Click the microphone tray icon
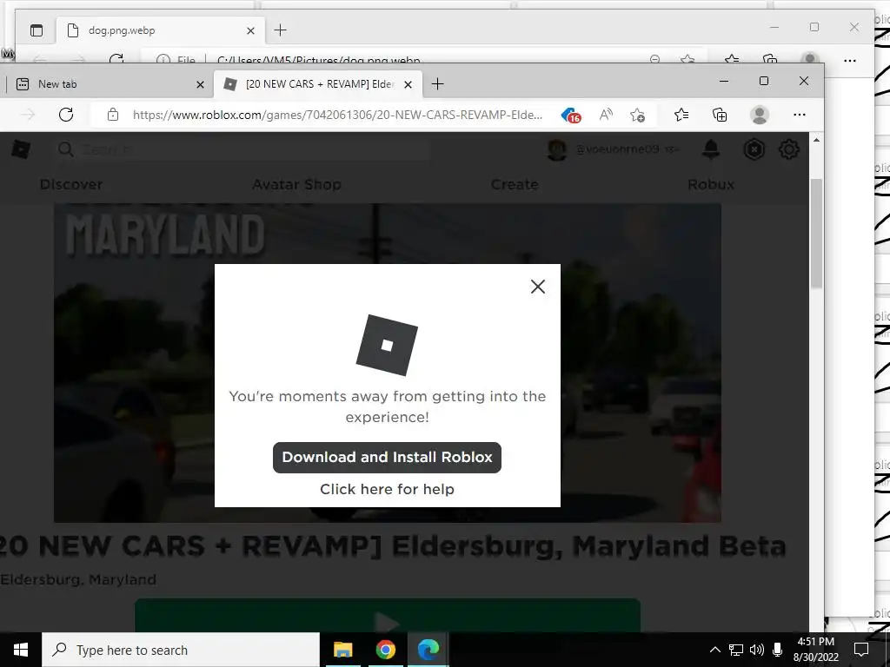890x667 pixels. [x=778, y=650]
